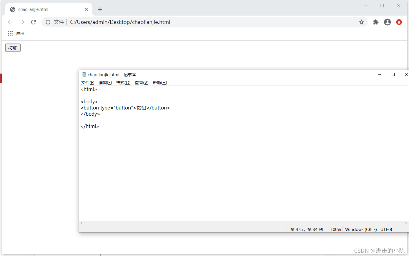Click the 第 4 行, 第 34 列 status entry

[307, 229]
